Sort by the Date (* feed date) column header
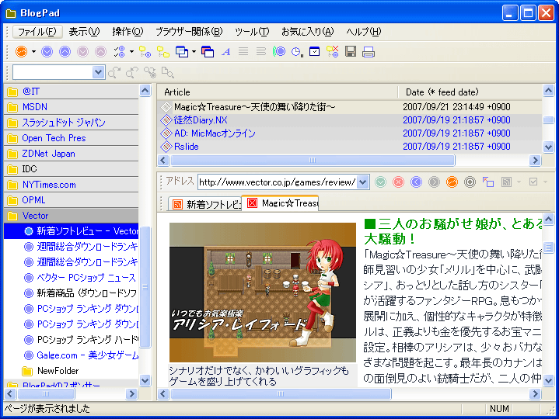 (x=470, y=92)
